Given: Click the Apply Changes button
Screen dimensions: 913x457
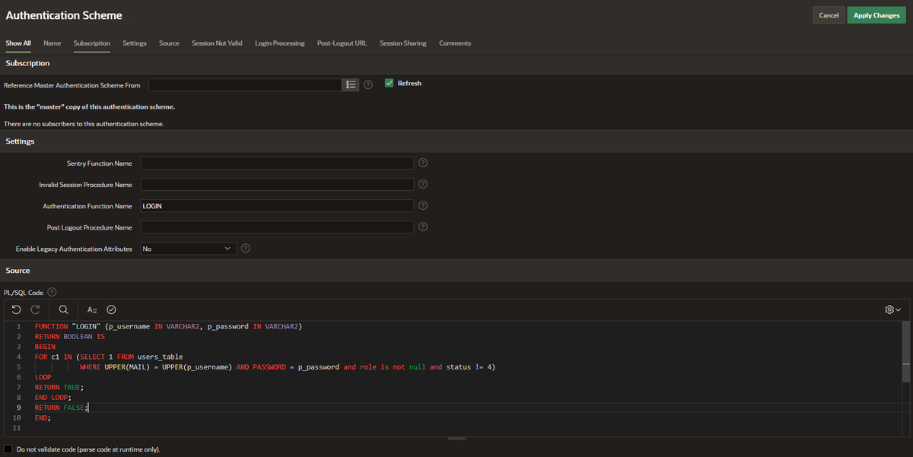Looking at the screenshot, I should pyautogui.click(x=876, y=15).
